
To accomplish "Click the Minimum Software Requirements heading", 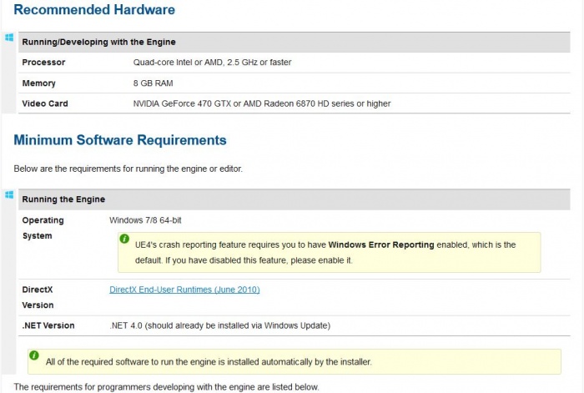I will pyautogui.click(x=120, y=139).
